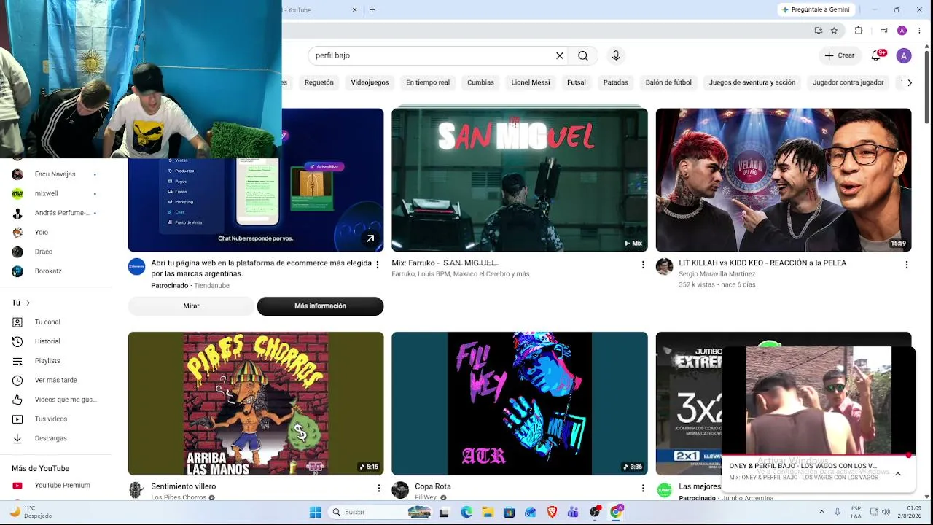
Task: Open Windows Start menu
Action: coord(316,512)
